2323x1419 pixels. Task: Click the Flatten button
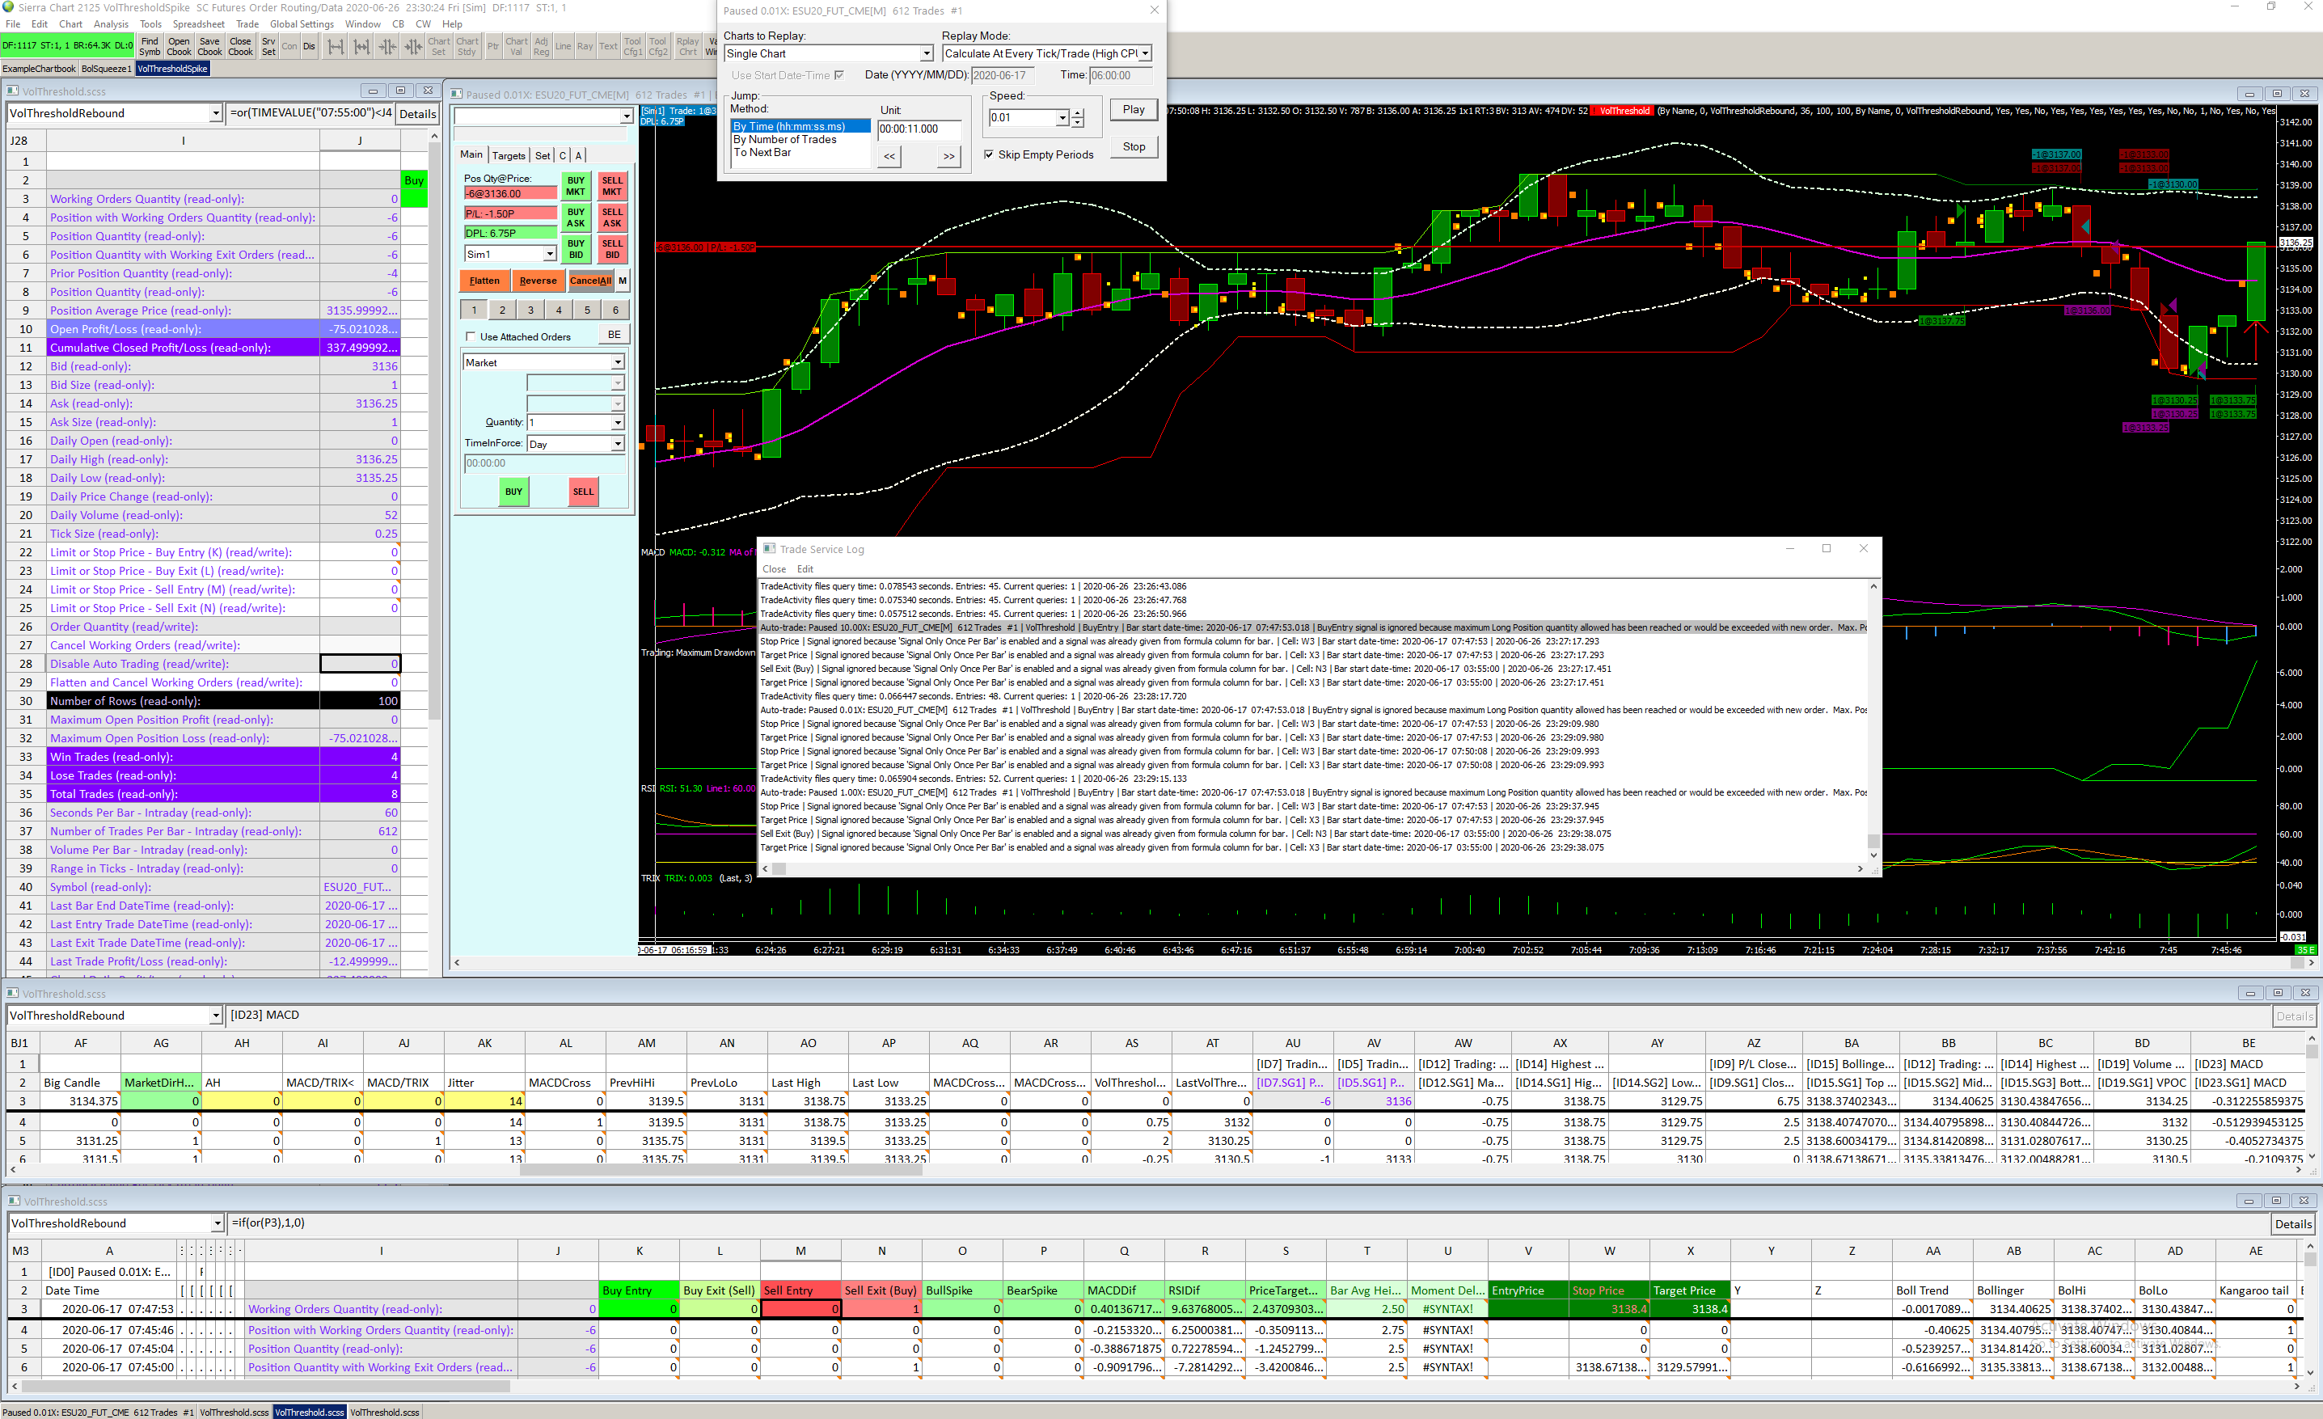[484, 281]
